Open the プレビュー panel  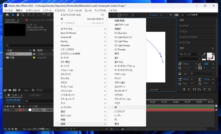coord(183,32)
